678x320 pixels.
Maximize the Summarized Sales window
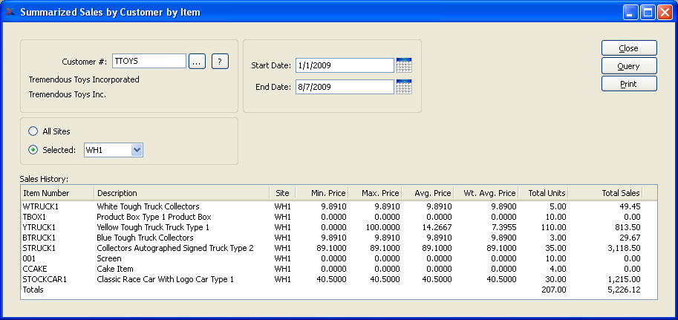647,12
